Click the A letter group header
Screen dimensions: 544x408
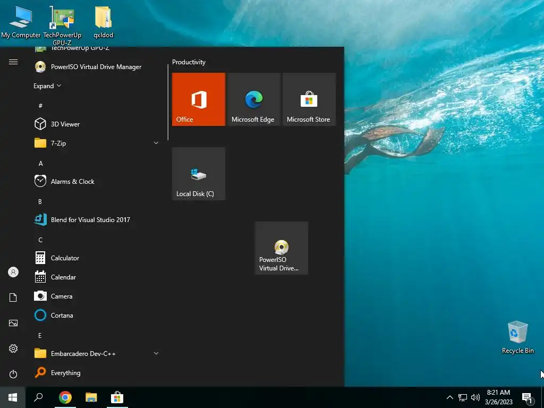click(40, 164)
